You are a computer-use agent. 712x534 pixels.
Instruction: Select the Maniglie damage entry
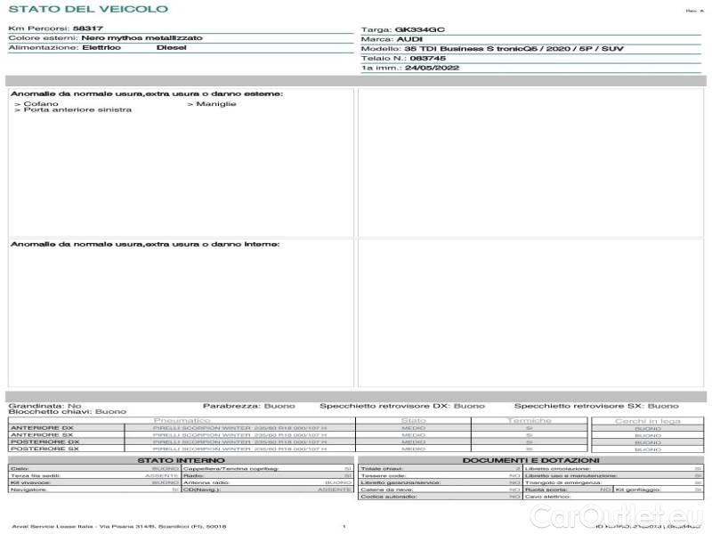[212, 103]
